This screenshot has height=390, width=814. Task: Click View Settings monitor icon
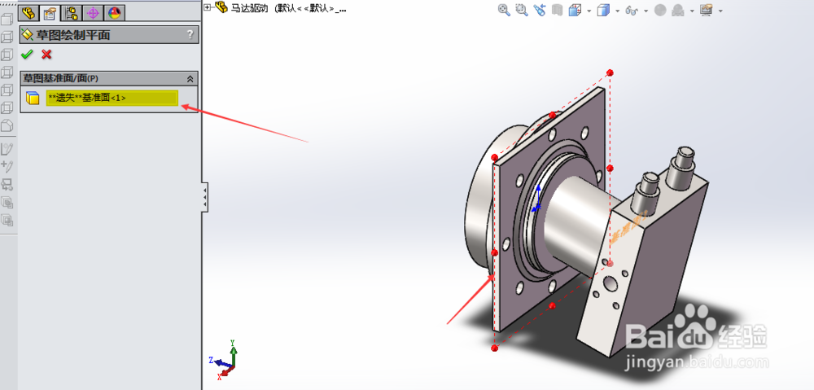706,10
